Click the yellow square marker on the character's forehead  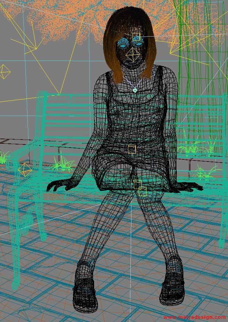click(136, 37)
